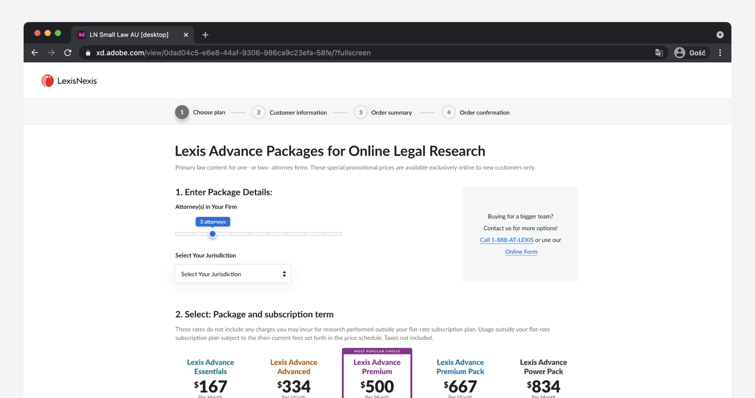Go to step 4 Order confirmation
The width and height of the screenshot is (755, 398).
476,112
